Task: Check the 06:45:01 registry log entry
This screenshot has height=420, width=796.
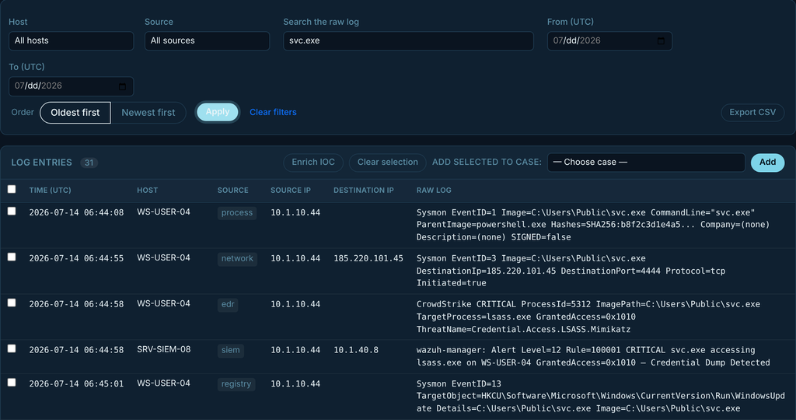Action: (x=12, y=383)
